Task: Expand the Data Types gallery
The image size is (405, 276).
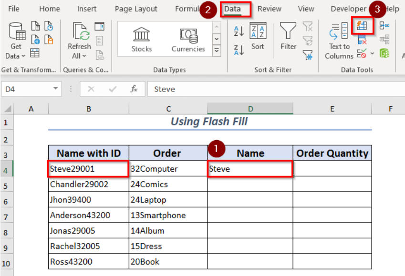Action: [x=217, y=50]
